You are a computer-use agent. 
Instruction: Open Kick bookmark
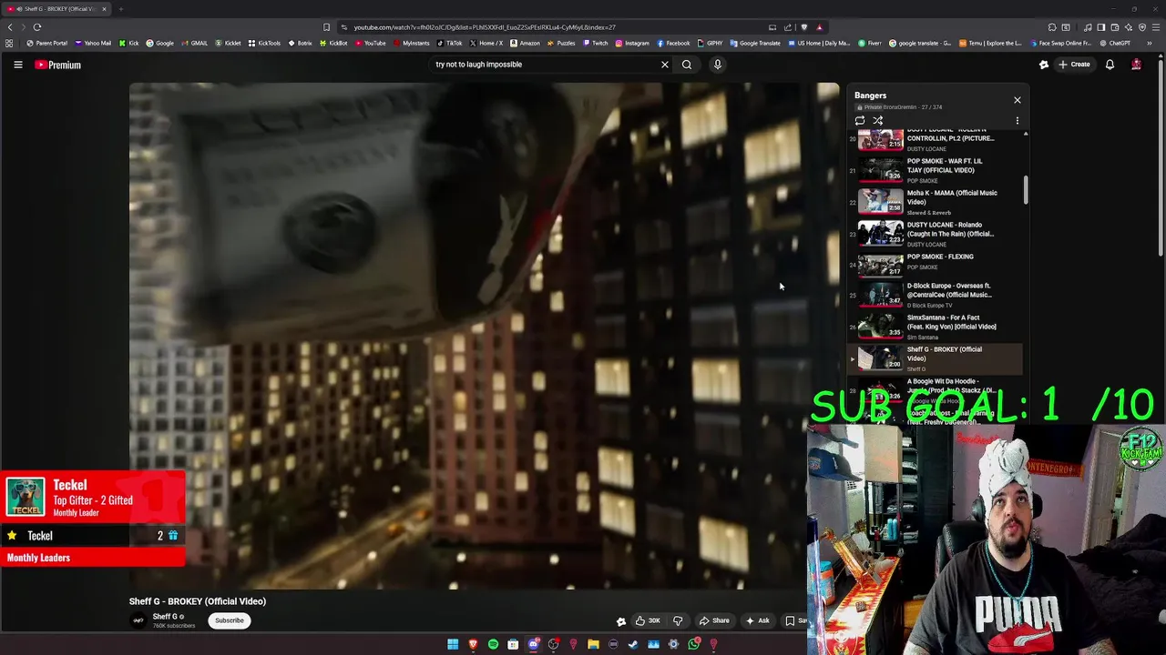click(128, 43)
